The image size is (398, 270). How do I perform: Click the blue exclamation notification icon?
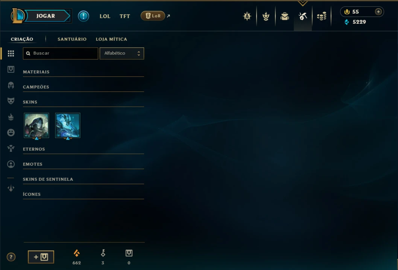tap(83, 16)
